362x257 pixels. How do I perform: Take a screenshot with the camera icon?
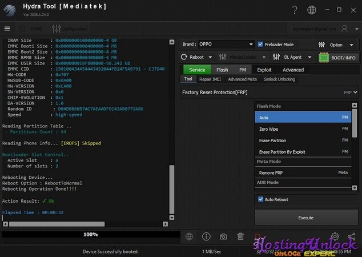point(223,236)
